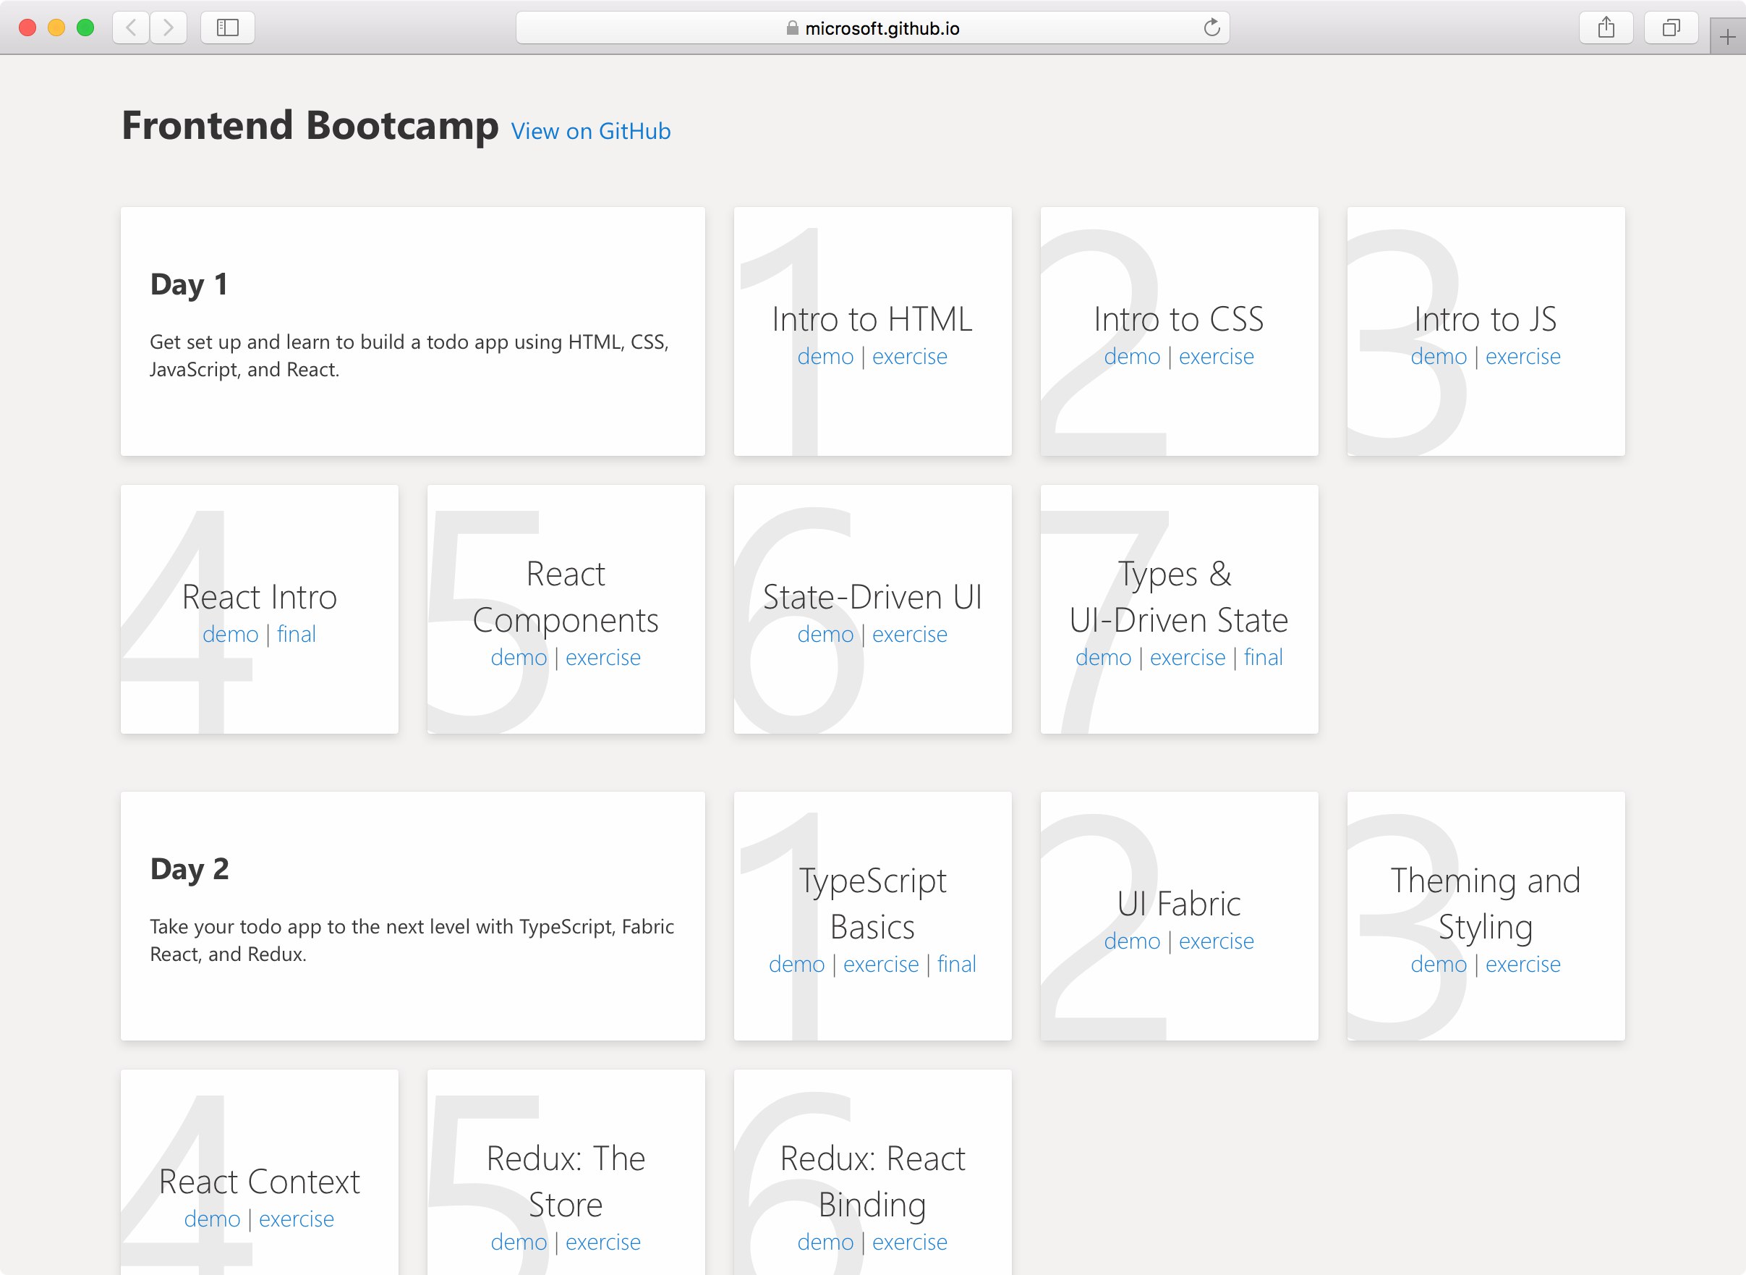
Task: Click the TypeScript Basics card title
Action: 872,904
